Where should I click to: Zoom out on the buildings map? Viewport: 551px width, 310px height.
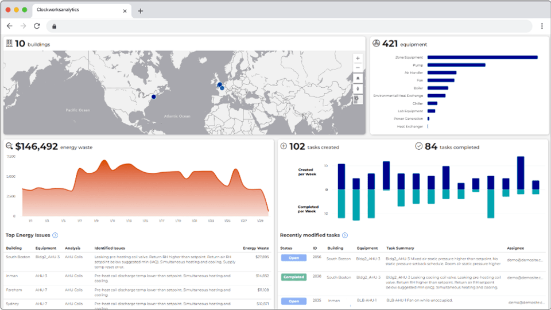(358, 68)
